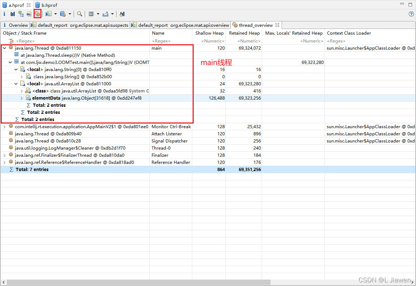Select the java.lang.Thread @ 0xda810c28 Signal Dispatcher row

[208, 141]
